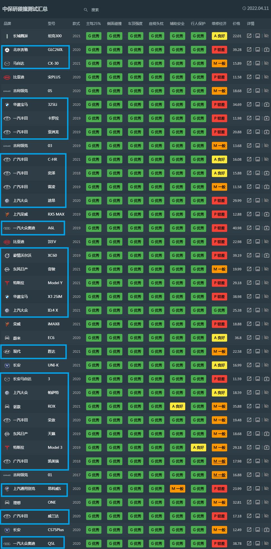Viewport: 271px width, 549px height.
Task: Click the search magnifier icon
Action: pos(86,10)
